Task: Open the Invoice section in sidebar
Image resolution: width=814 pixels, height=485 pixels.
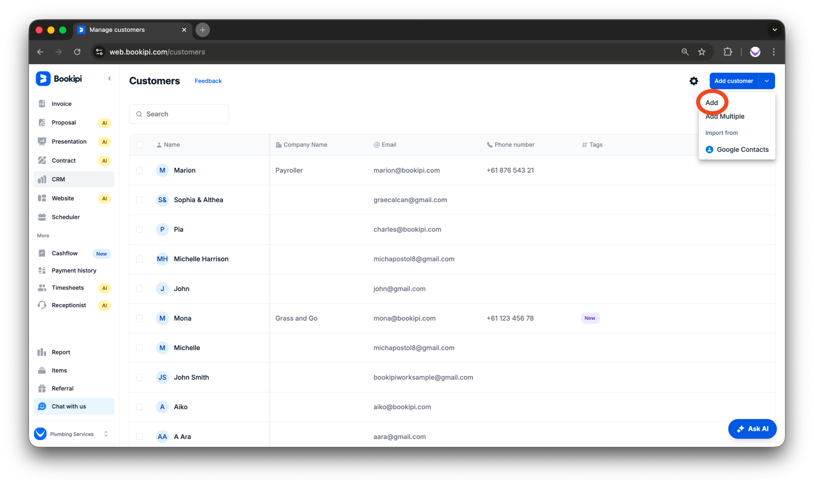Action: 61,104
